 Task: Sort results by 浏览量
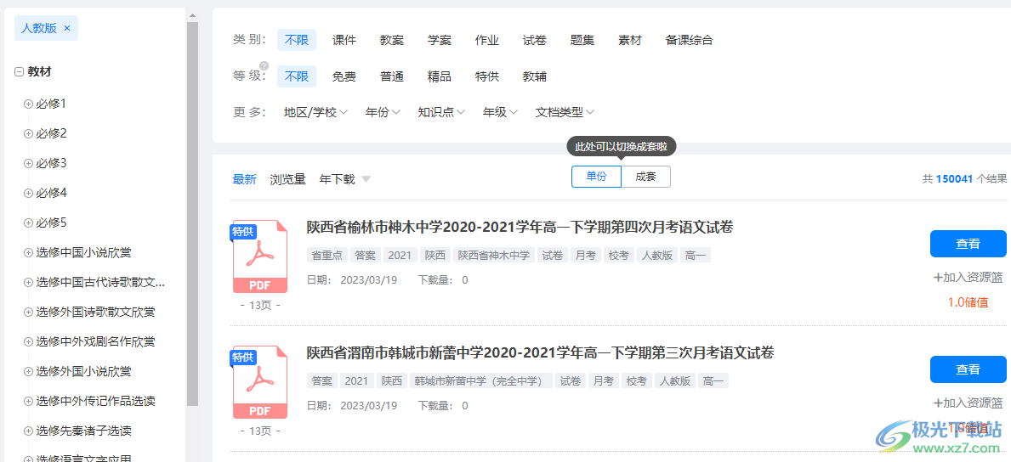(x=287, y=179)
